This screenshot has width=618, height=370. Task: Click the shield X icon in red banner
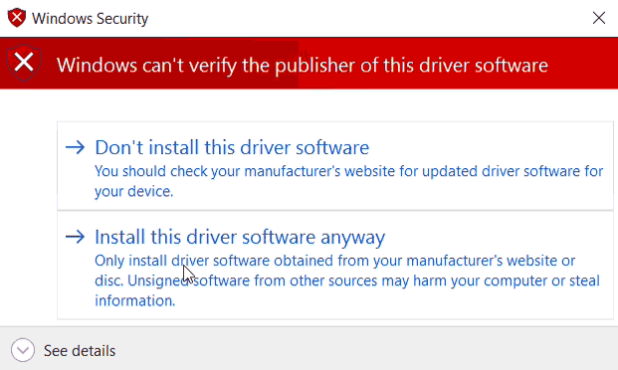(x=24, y=63)
